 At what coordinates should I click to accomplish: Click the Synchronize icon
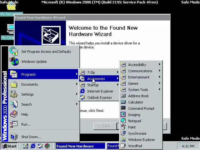pos(123,133)
